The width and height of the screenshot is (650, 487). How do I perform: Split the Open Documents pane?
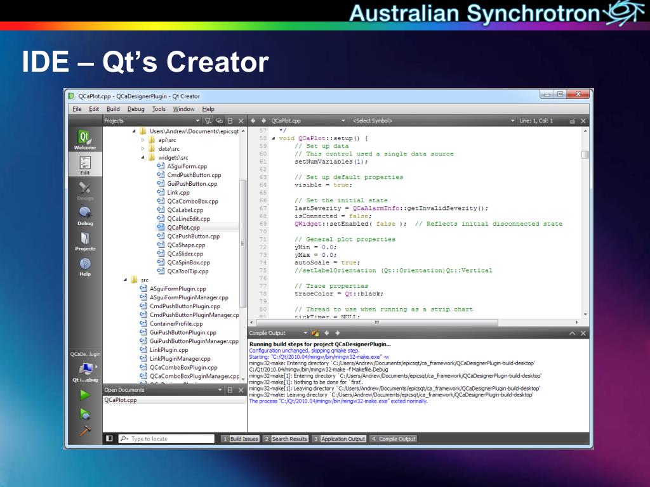click(230, 390)
